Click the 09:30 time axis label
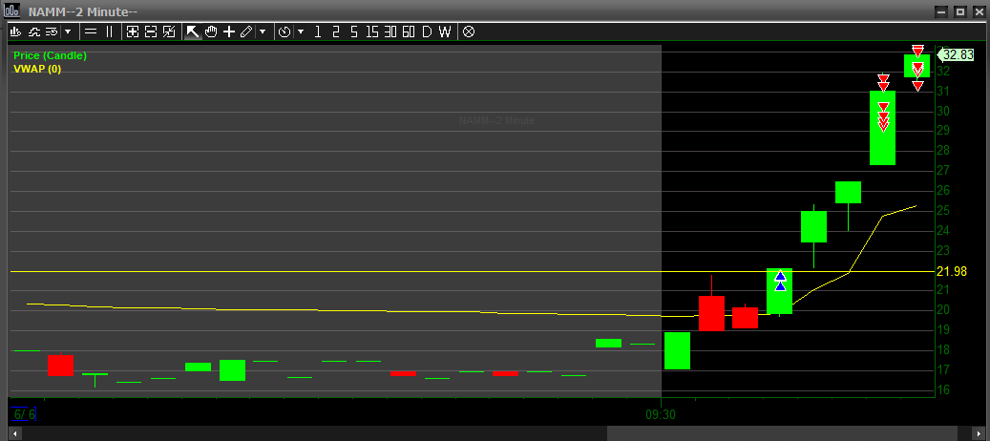Viewport: 990px width, 441px height. click(x=661, y=414)
